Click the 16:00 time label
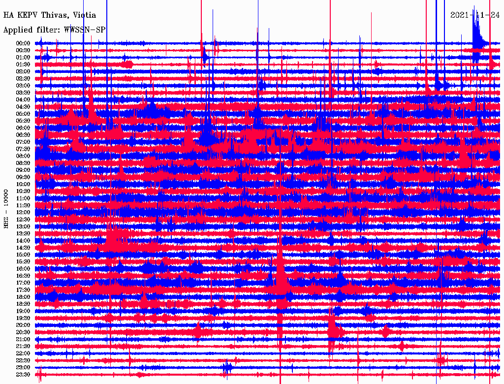Screen dimensions: 504x384 23,269
